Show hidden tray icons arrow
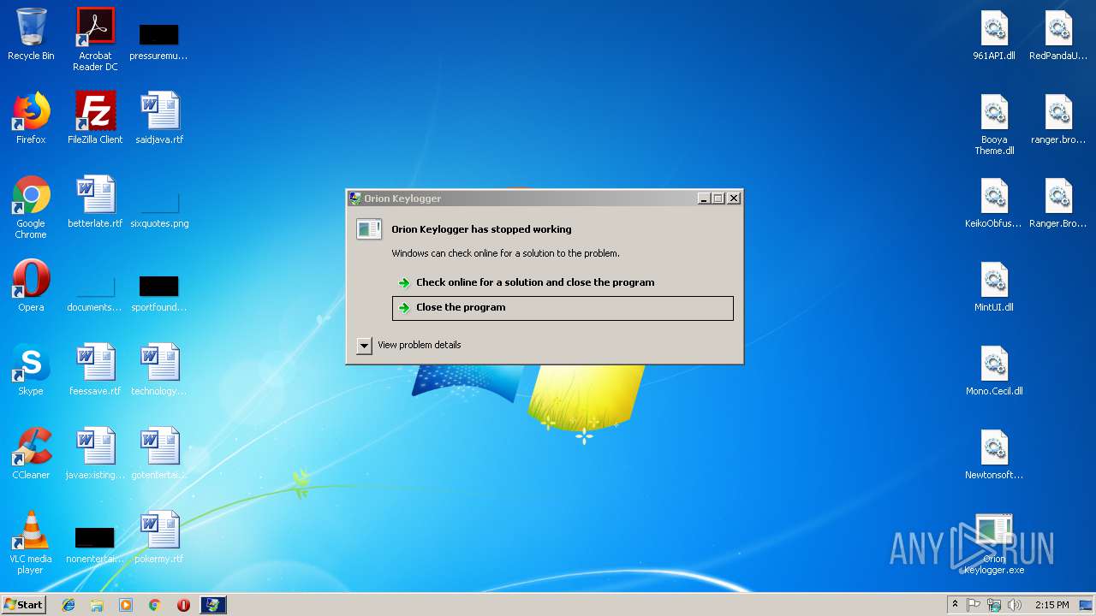The image size is (1096, 616). coord(956,605)
